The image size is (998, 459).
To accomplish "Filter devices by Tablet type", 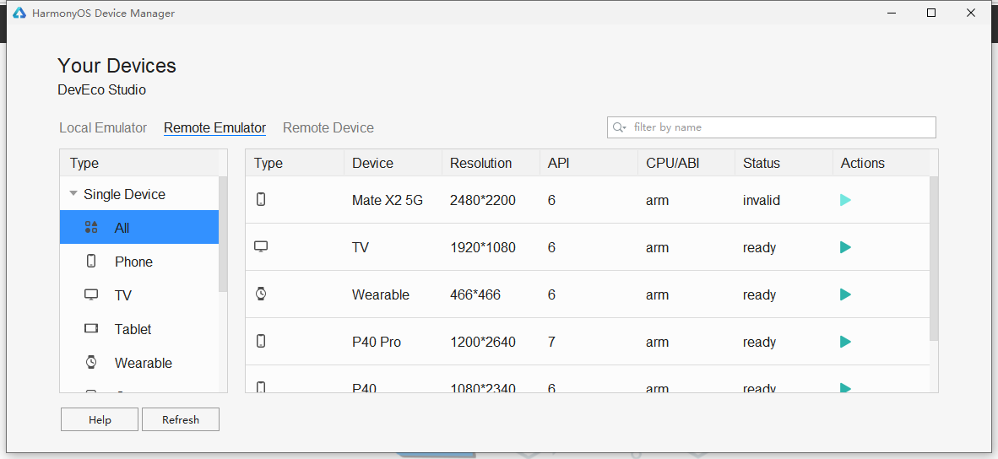I will click(139, 329).
